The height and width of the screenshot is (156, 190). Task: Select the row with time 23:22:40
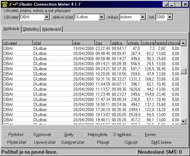point(91,48)
